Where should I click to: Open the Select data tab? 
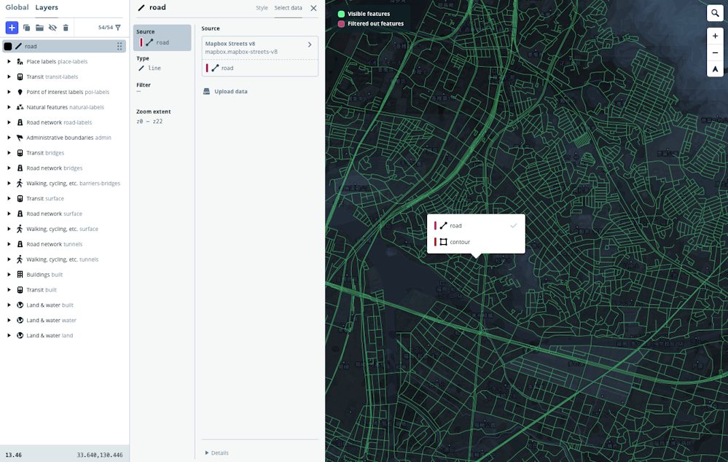tap(288, 8)
